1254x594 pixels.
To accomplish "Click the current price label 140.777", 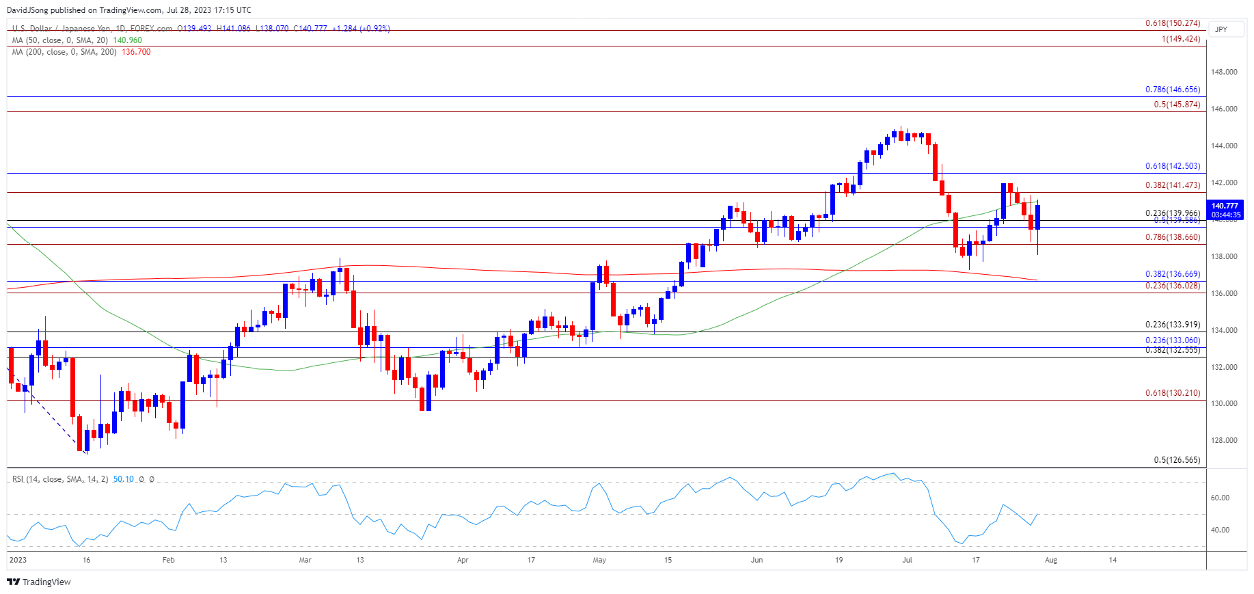I will coord(1225,206).
